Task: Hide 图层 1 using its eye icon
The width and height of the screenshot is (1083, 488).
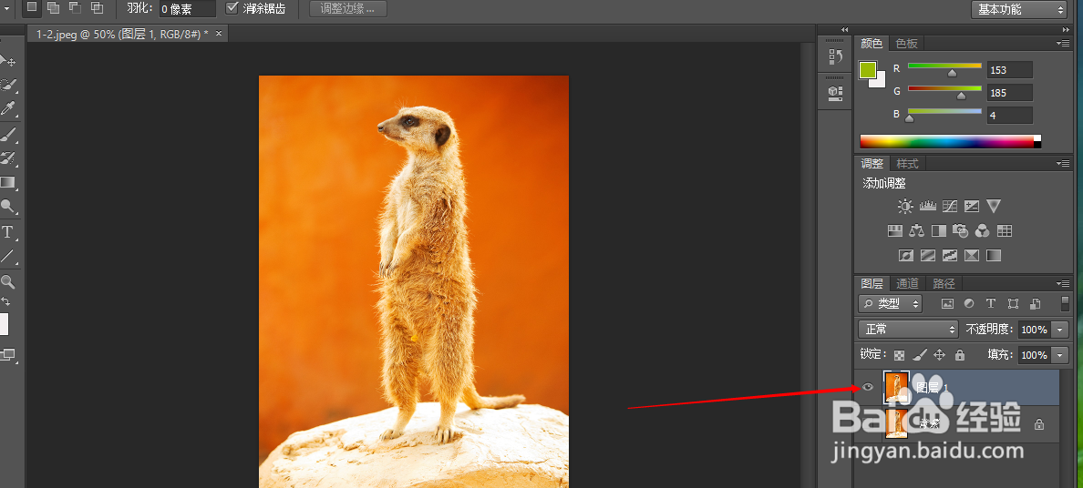Action: coord(868,387)
